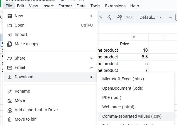This screenshot has height=125, width=177.
Task: Open the Format menu
Action: click(65, 6)
